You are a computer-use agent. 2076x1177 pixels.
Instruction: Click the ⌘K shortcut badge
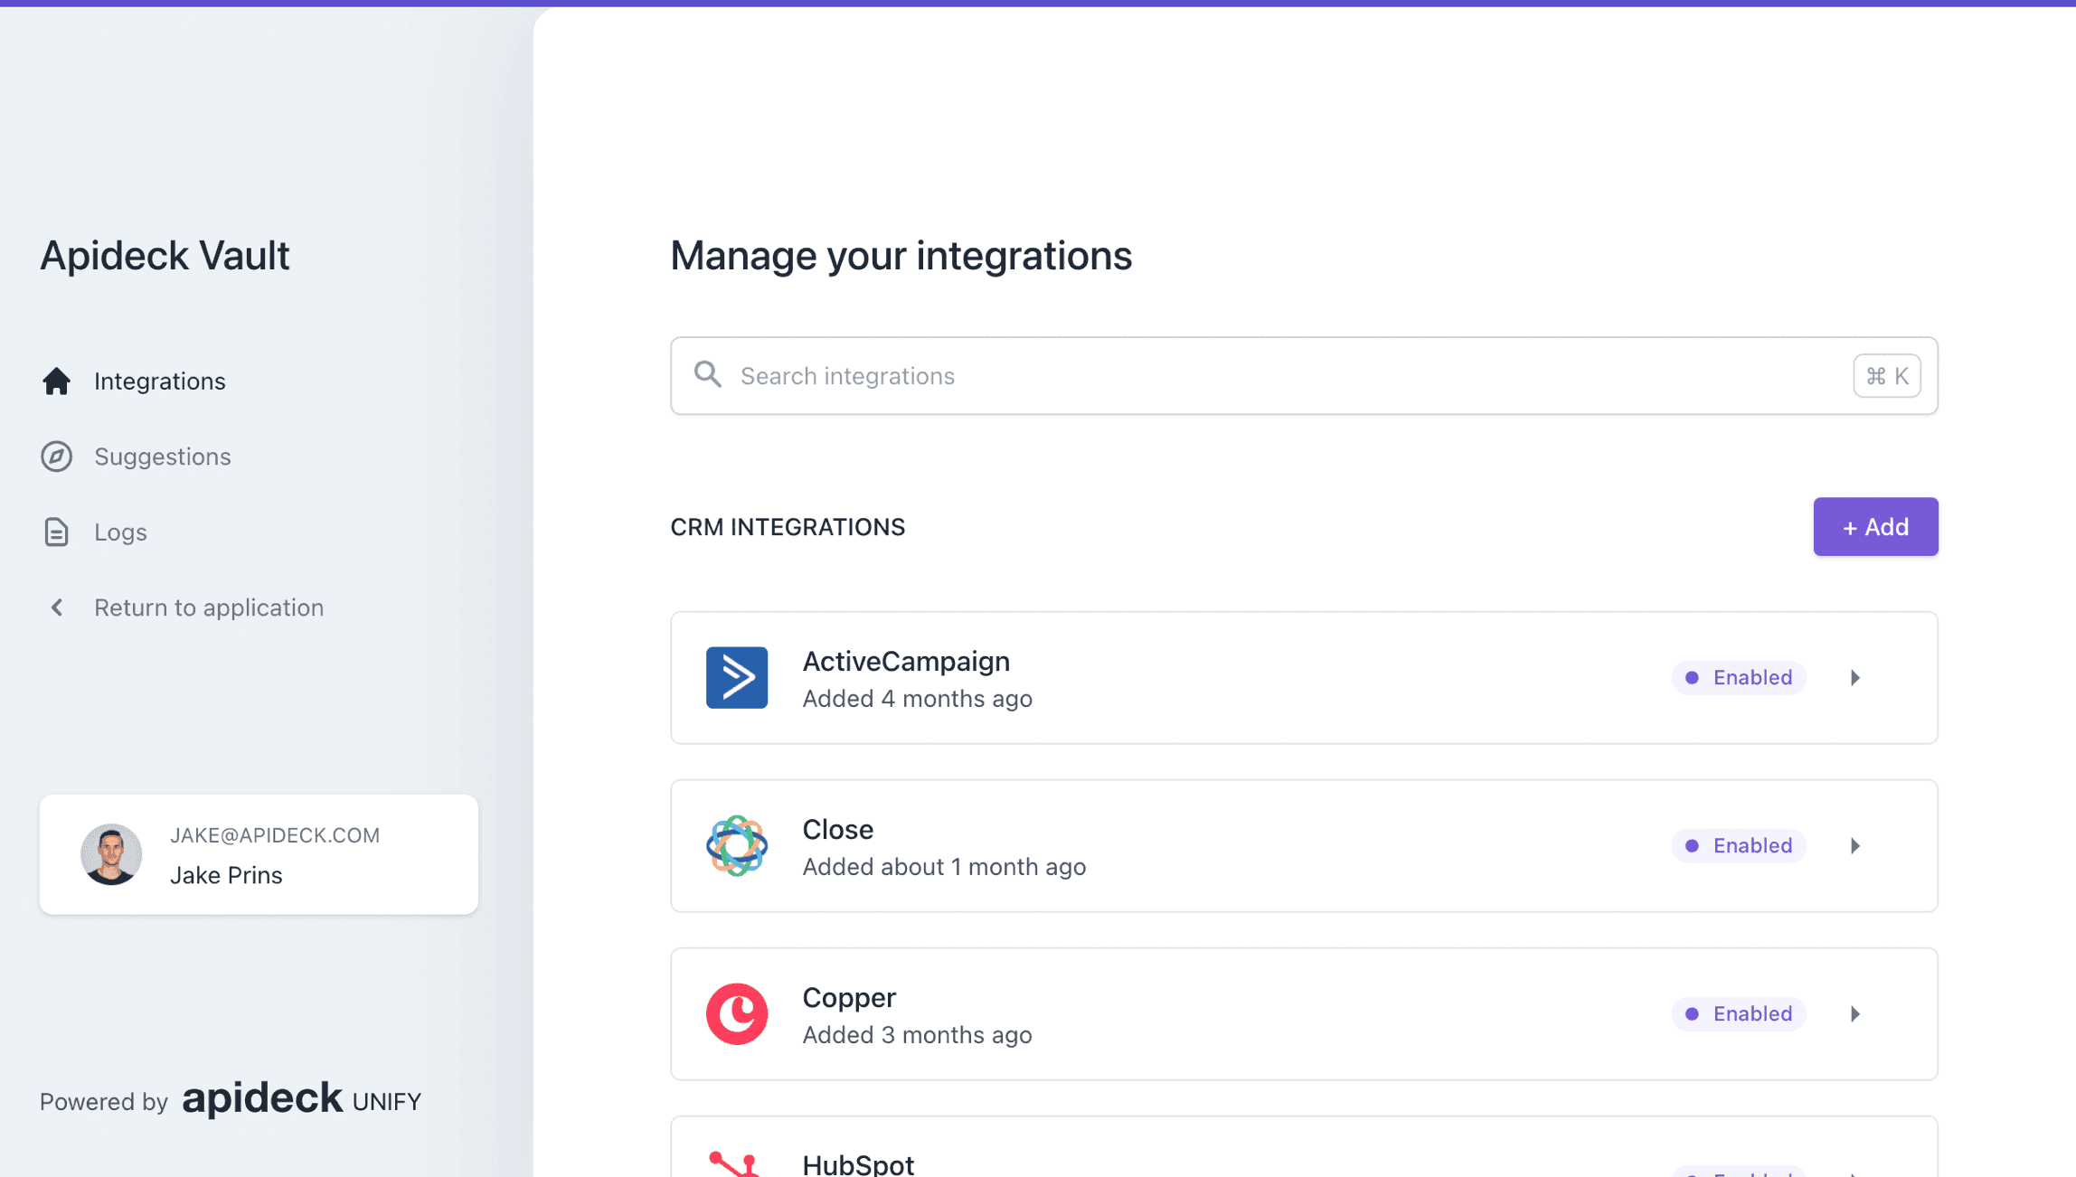tap(1886, 375)
